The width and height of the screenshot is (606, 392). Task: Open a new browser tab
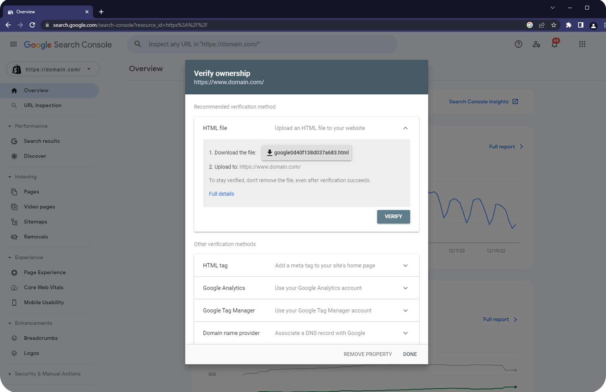click(x=101, y=12)
